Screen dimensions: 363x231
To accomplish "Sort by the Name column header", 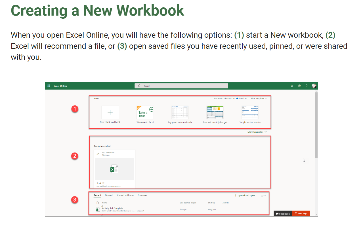I will (104, 203).
